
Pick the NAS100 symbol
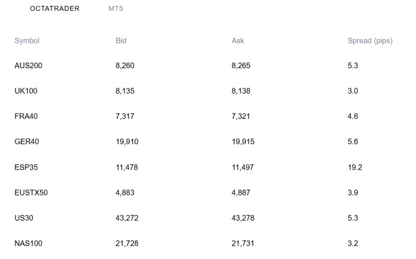(29, 243)
